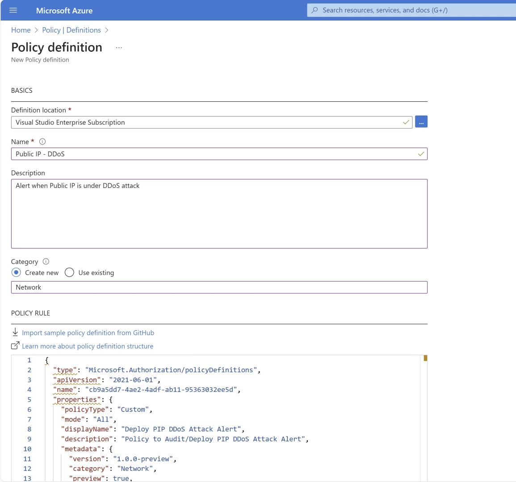Viewport: 516px width, 482px height.
Task: Click line number 10 in the editor gutter
Action: tap(27, 449)
